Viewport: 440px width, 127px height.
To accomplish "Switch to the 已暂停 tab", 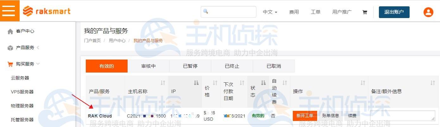I will click(190, 66).
